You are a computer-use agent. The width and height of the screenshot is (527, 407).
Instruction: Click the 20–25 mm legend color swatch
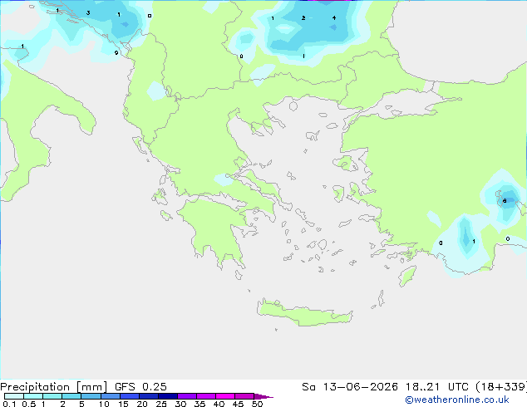[149, 396]
